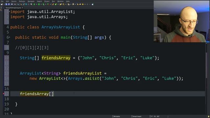Click the import java.util.Arrays line
210x118 pixels.
tap(39, 17)
